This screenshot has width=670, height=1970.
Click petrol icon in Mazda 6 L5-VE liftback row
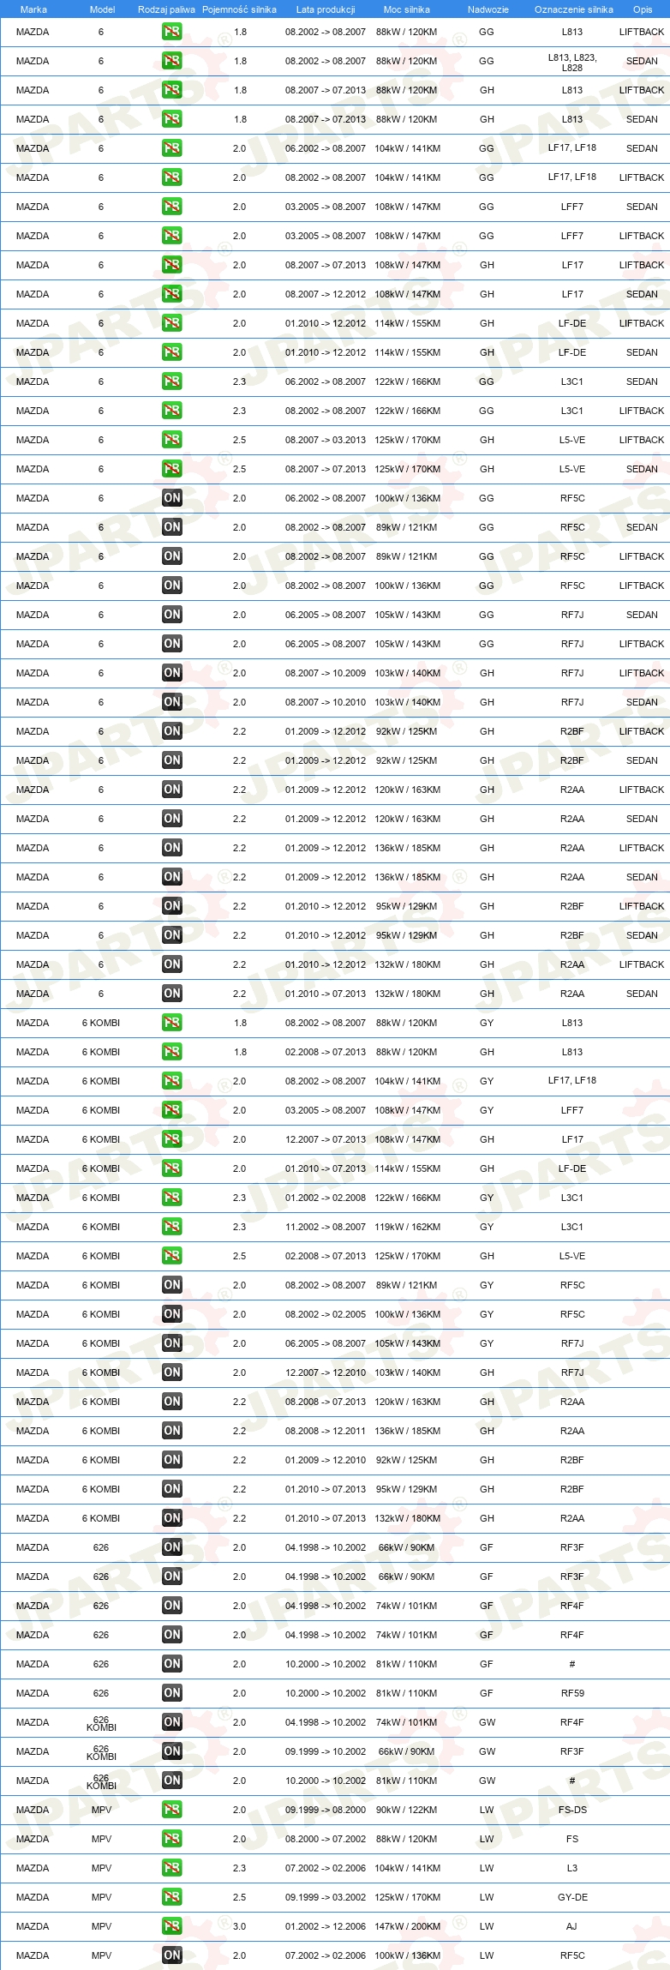[x=171, y=440]
